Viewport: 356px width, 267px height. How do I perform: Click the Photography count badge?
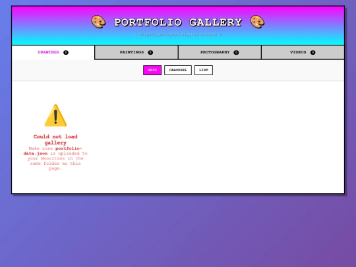(236, 53)
